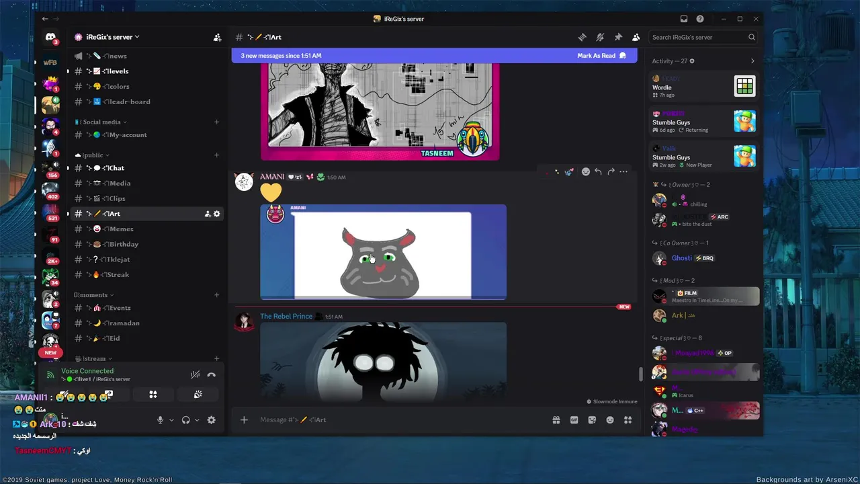
Task: Toggle channel notification mute bell icon
Action: pos(600,38)
